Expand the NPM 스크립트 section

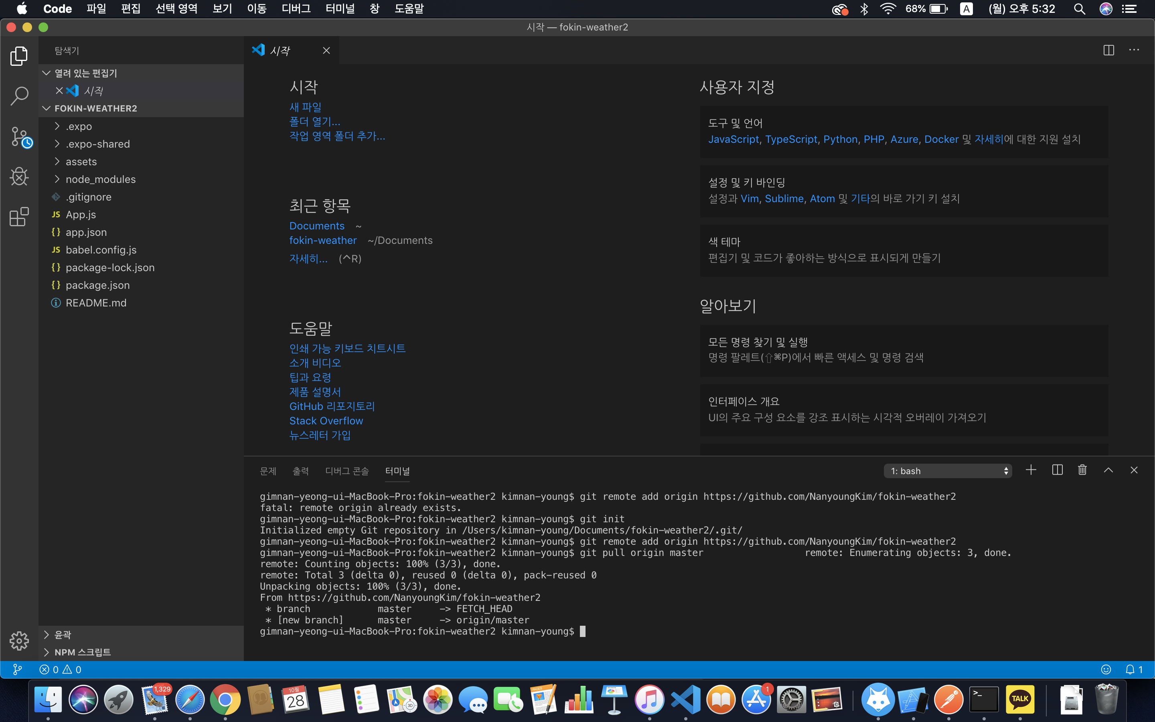[x=82, y=652]
